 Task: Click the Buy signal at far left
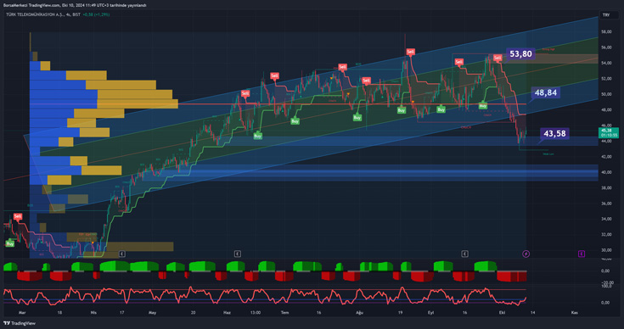coord(10,243)
